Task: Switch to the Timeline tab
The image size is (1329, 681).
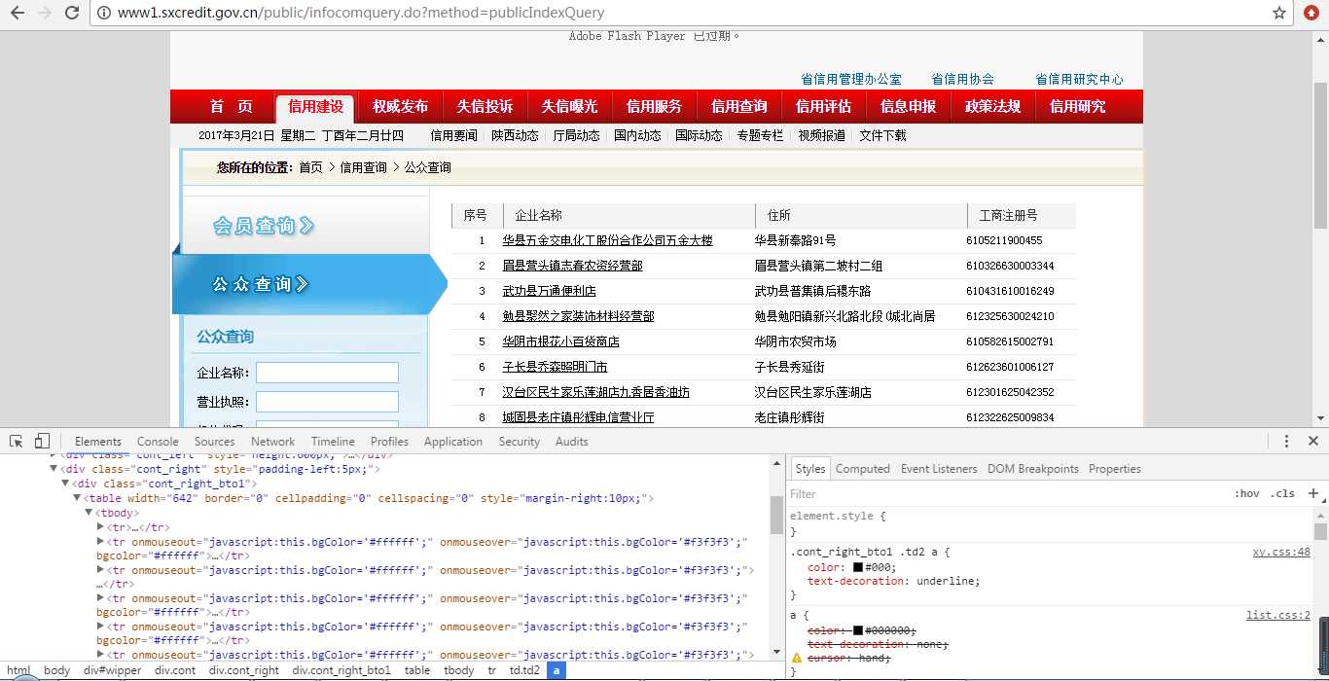Action: (333, 441)
